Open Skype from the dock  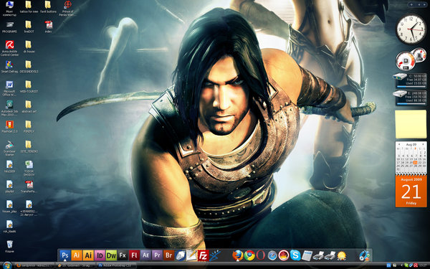pos(295,255)
